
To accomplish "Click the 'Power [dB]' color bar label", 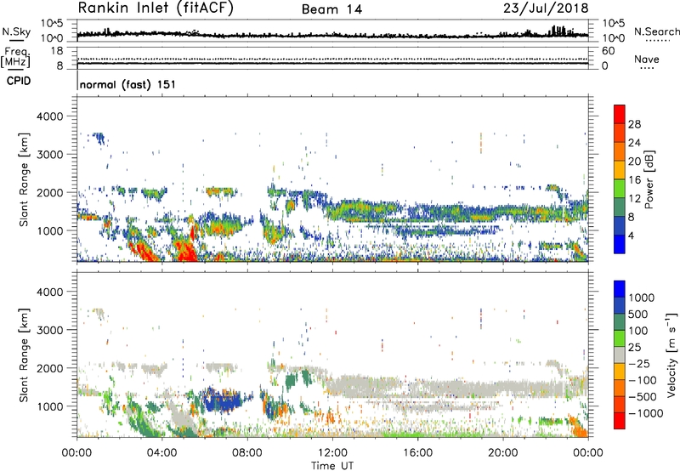I will click(x=649, y=179).
